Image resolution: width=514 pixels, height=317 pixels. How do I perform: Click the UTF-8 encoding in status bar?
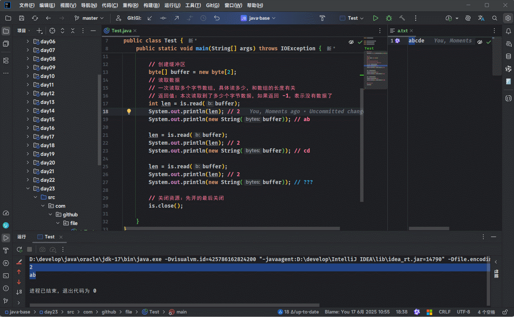point(463,312)
